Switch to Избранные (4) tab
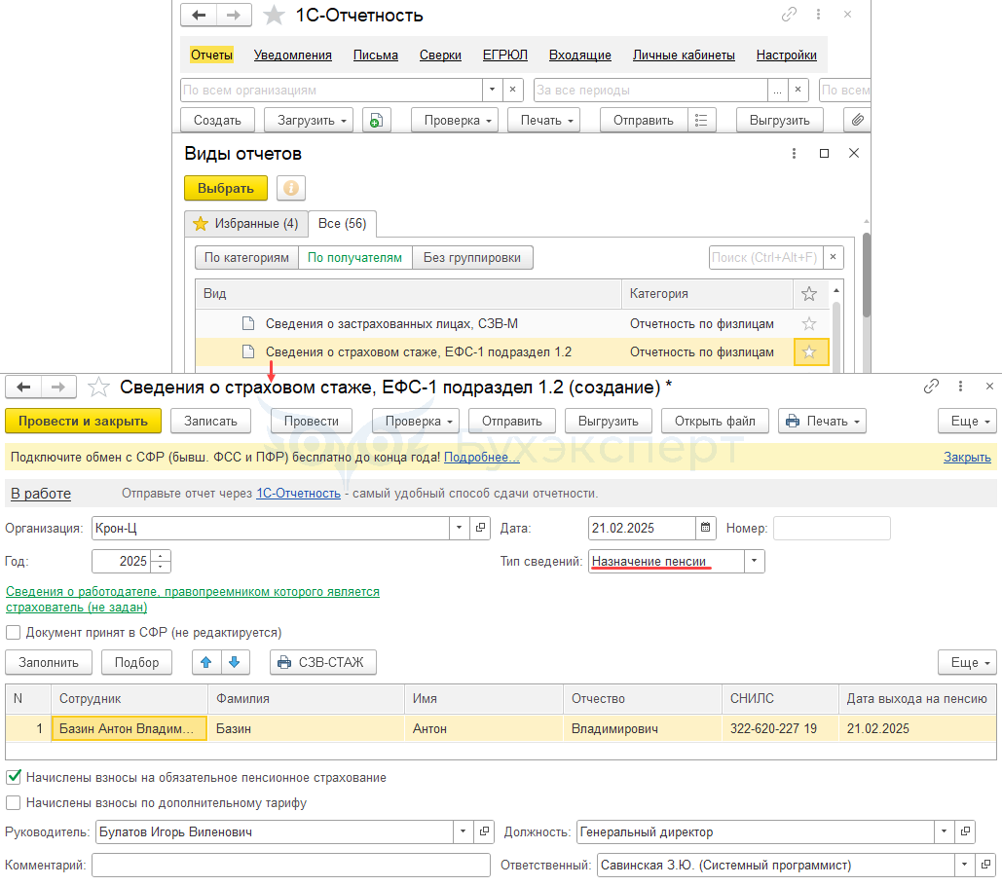1002x886 pixels. [246, 224]
